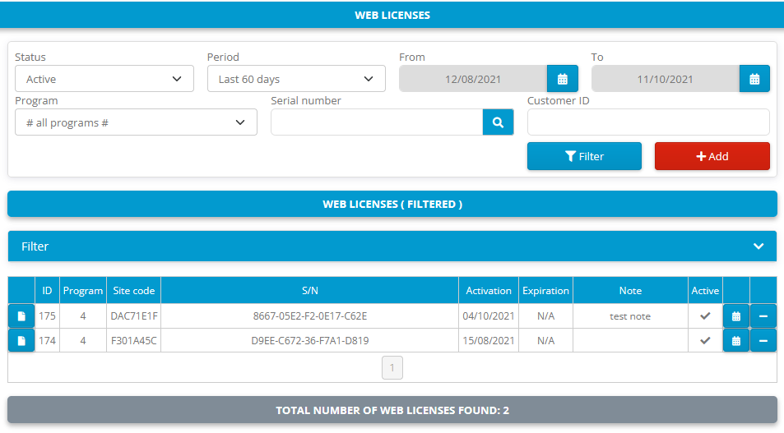Click ID cell 175
Screen dimensions: 784x433
click(47, 316)
